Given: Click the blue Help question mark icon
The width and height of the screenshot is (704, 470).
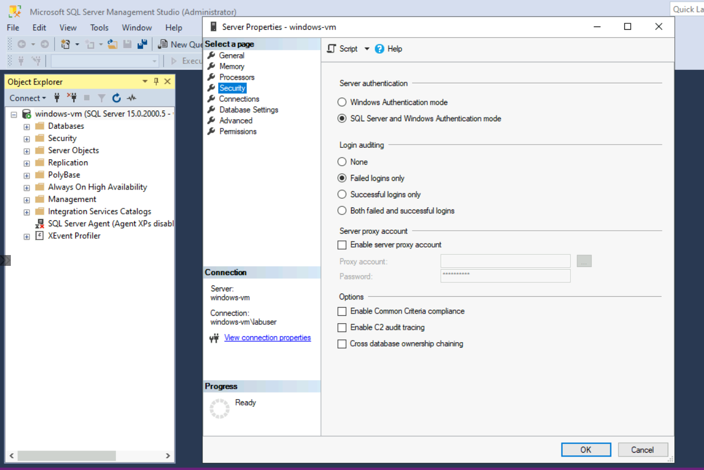Looking at the screenshot, I should click(379, 49).
